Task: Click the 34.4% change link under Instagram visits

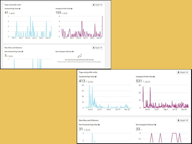Action: click(65, 13)
